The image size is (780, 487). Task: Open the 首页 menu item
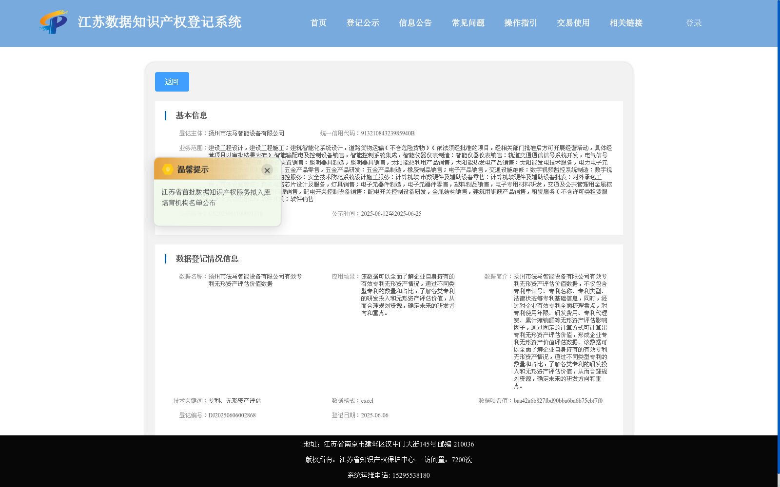click(319, 23)
